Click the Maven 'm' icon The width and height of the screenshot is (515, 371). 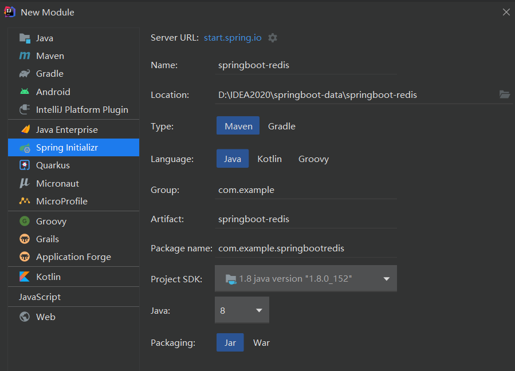[25, 56]
